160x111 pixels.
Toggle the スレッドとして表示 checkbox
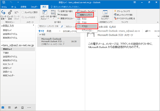[23, 12]
